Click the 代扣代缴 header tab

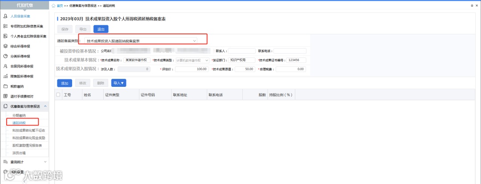(x=25, y=5)
